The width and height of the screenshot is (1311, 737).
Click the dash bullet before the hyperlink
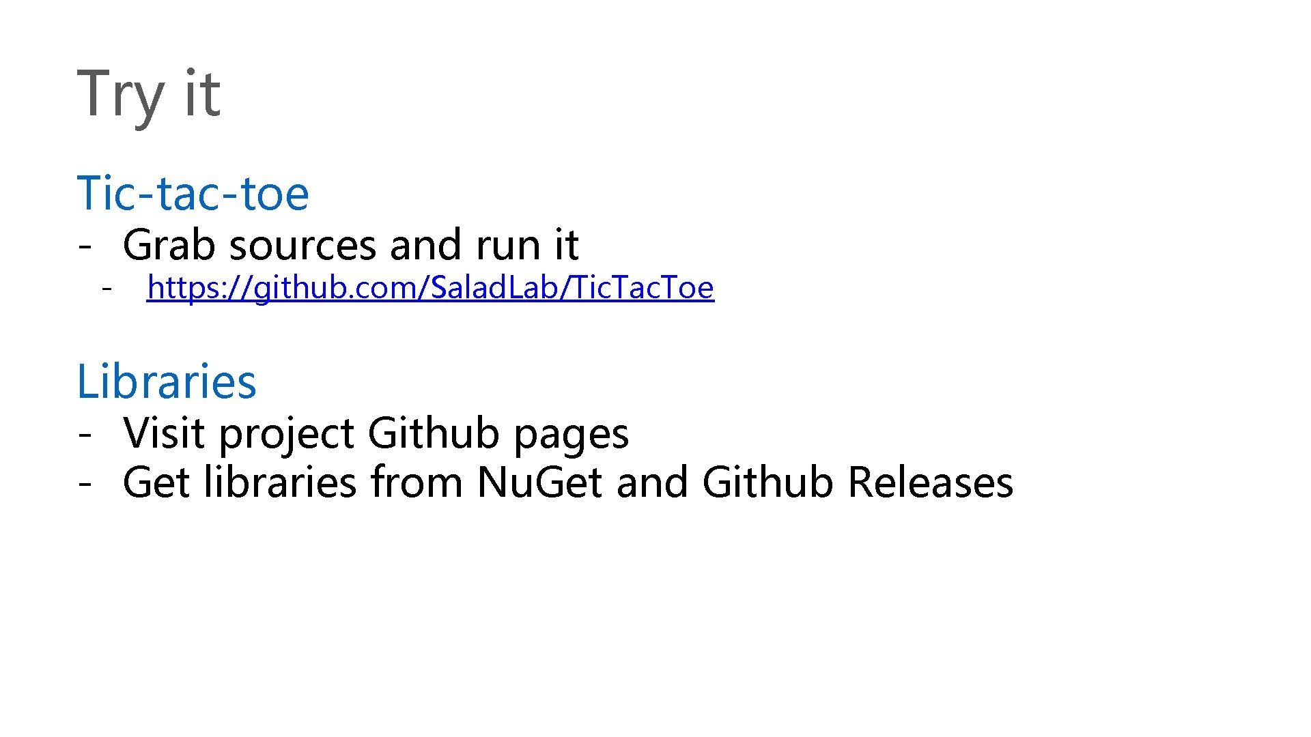tap(106, 288)
